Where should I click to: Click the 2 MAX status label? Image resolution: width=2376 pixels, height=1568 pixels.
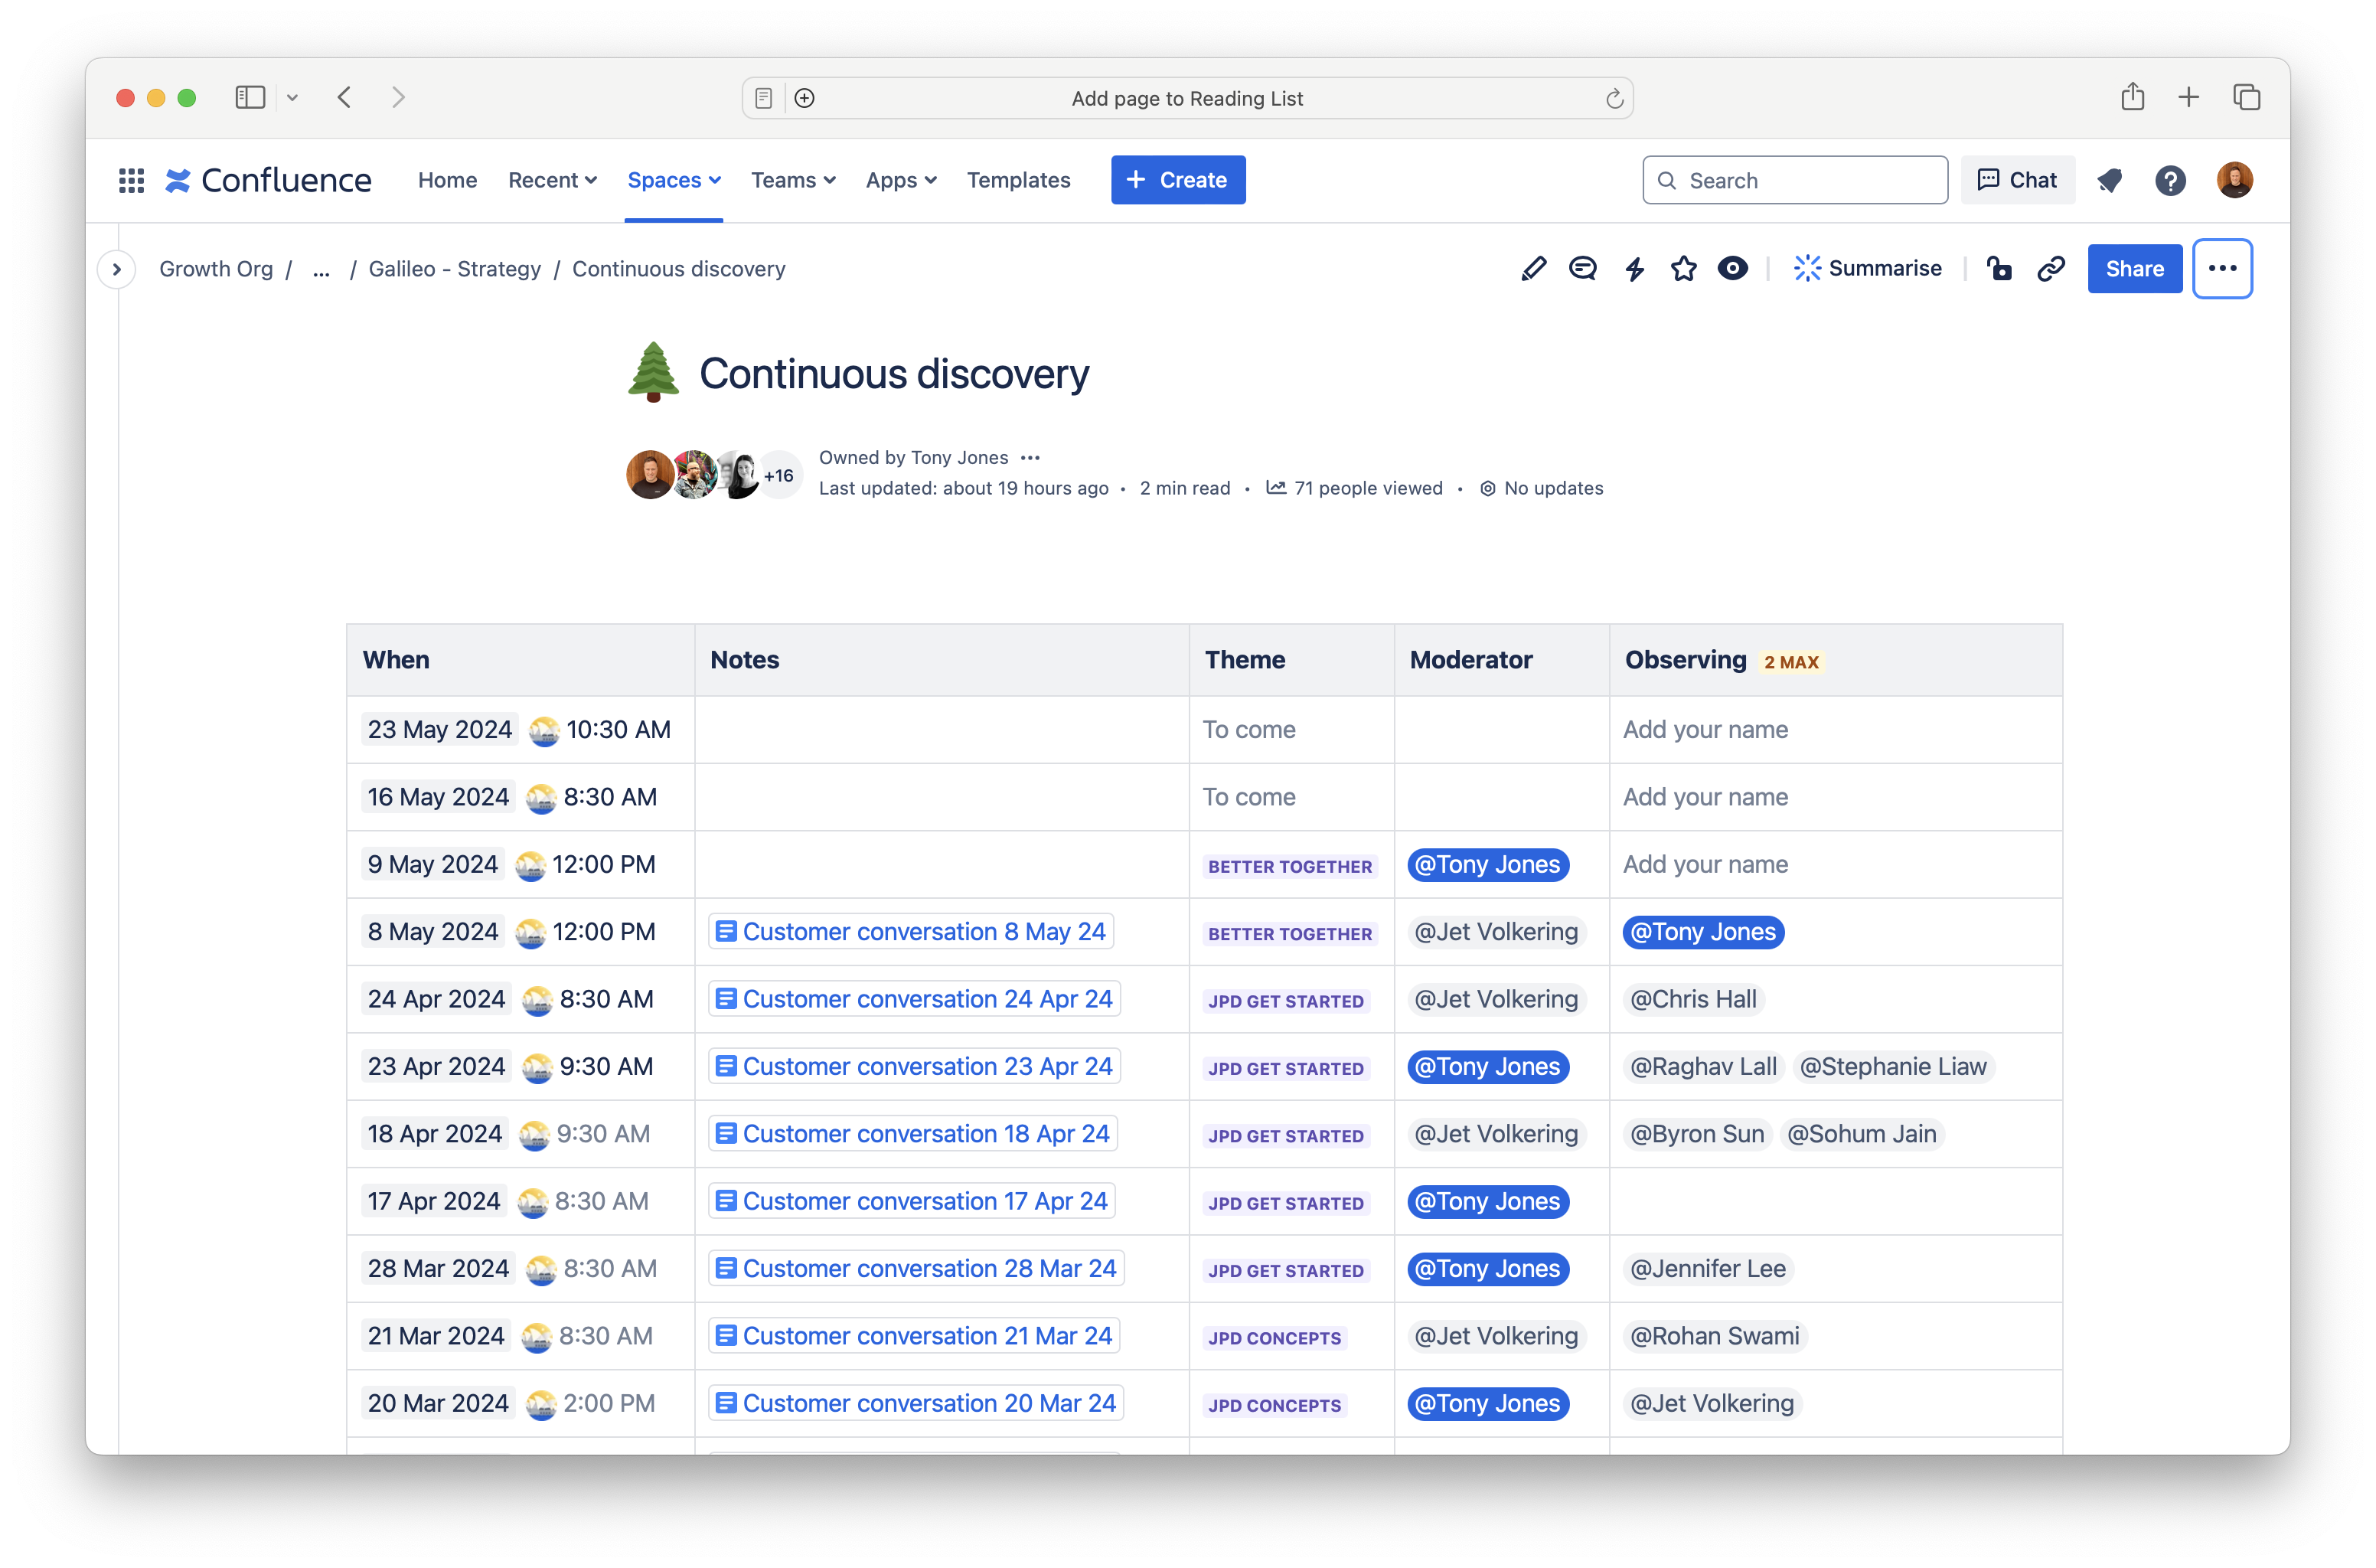[1790, 661]
